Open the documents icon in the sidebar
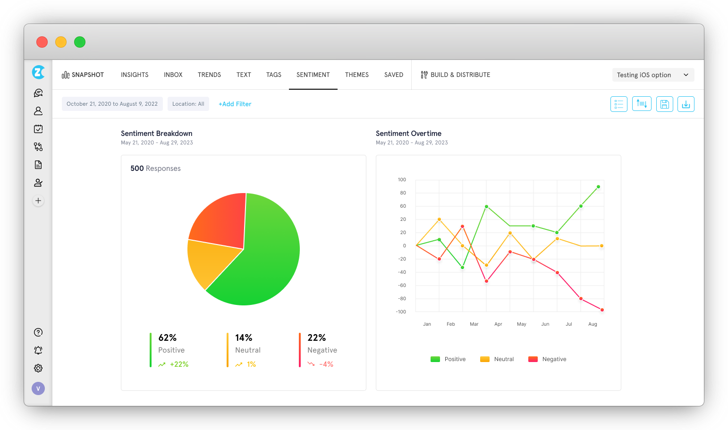728x430 pixels. [x=38, y=164]
